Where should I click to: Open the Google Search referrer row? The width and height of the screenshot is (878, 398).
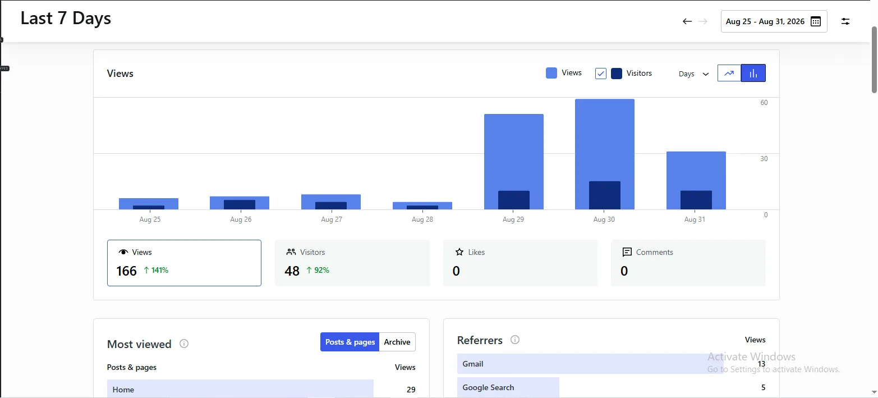click(612, 387)
